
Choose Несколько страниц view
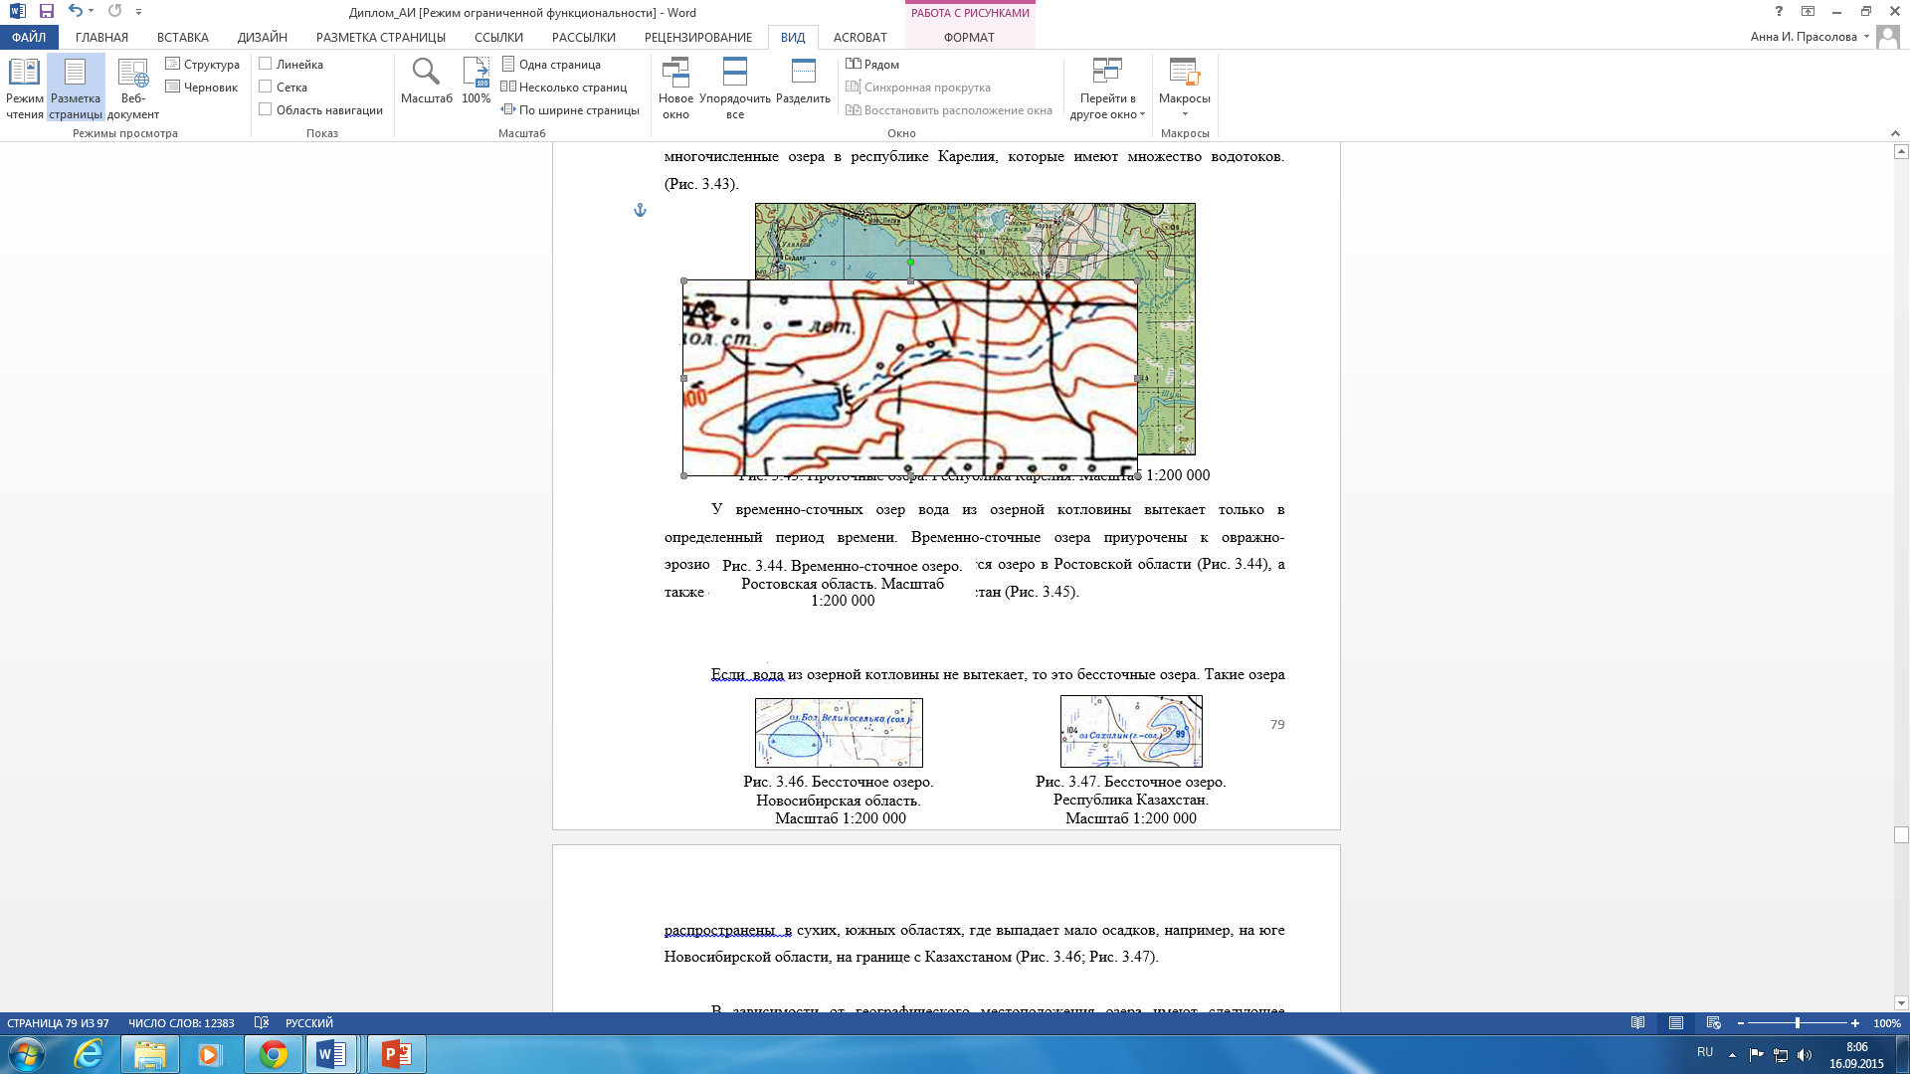click(564, 88)
